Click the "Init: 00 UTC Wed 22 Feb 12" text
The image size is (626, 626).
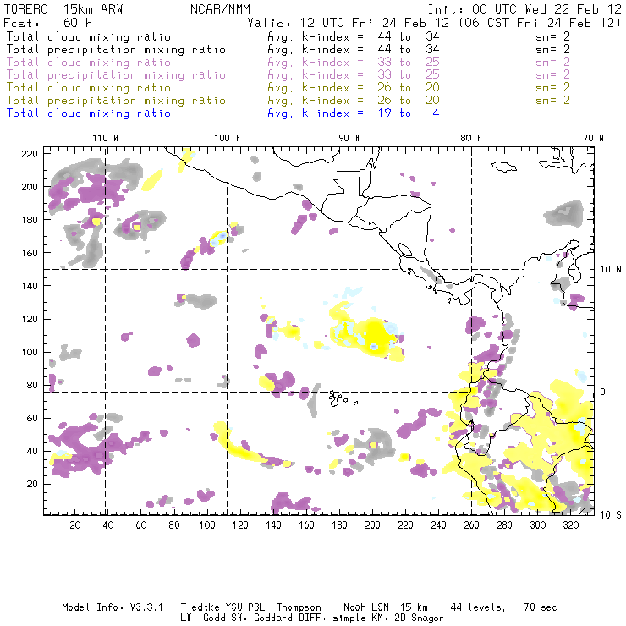[x=524, y=9]
